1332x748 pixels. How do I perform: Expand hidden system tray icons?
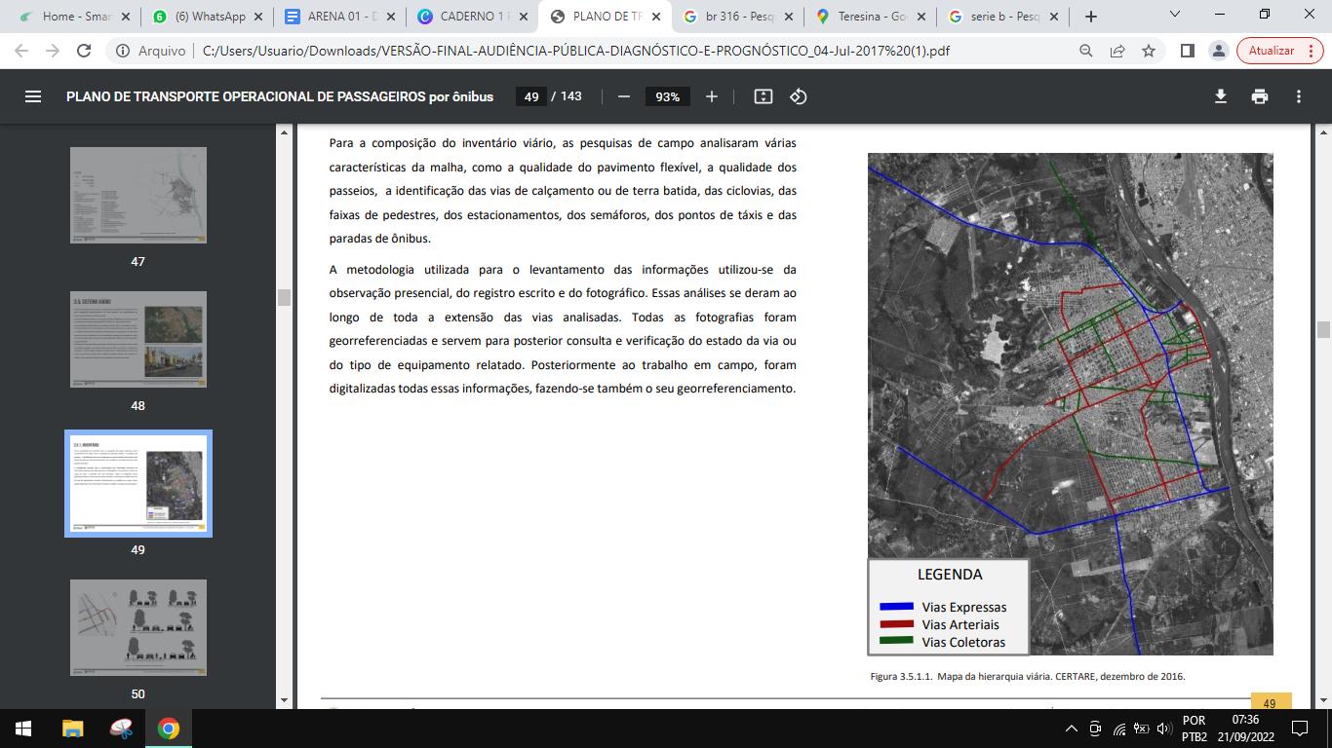coord(1071,729)
